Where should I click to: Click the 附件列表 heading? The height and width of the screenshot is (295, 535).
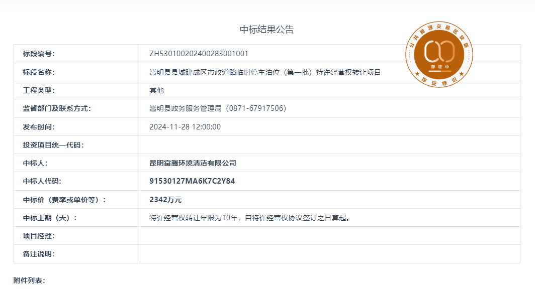click(29, 280)
